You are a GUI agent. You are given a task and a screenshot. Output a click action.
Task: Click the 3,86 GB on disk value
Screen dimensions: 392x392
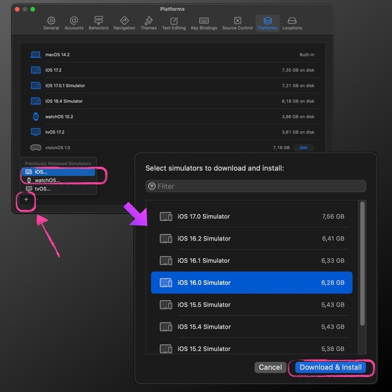(x=298, y=117)
